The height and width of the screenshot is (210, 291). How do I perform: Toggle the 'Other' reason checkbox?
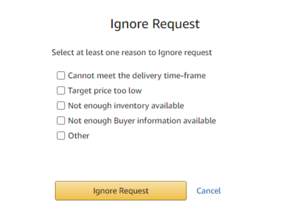61,136
